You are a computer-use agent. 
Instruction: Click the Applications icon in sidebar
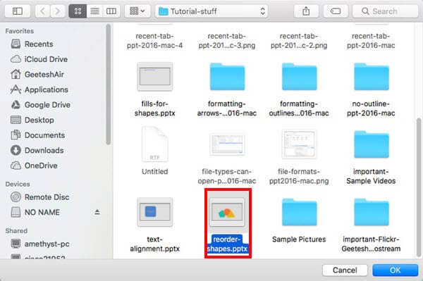coord(16,89)
